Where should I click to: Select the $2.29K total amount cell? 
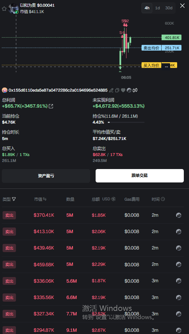coord(99,265)
